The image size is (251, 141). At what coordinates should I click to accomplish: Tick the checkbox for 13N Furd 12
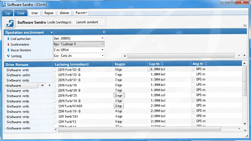(55, 122)
